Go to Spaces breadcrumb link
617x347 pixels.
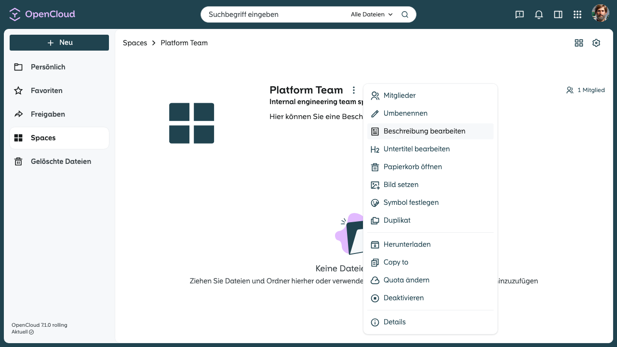coord(135,43)
